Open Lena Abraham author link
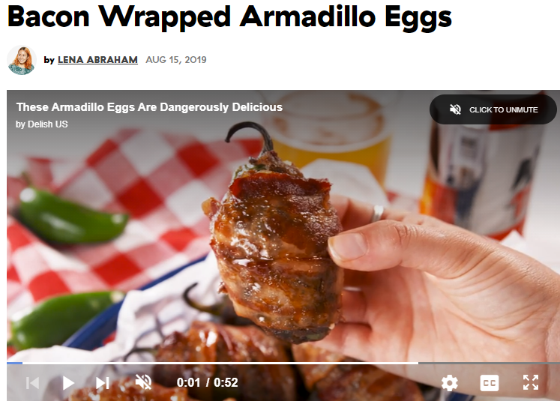The image size is (560, 401). [97, 60]
